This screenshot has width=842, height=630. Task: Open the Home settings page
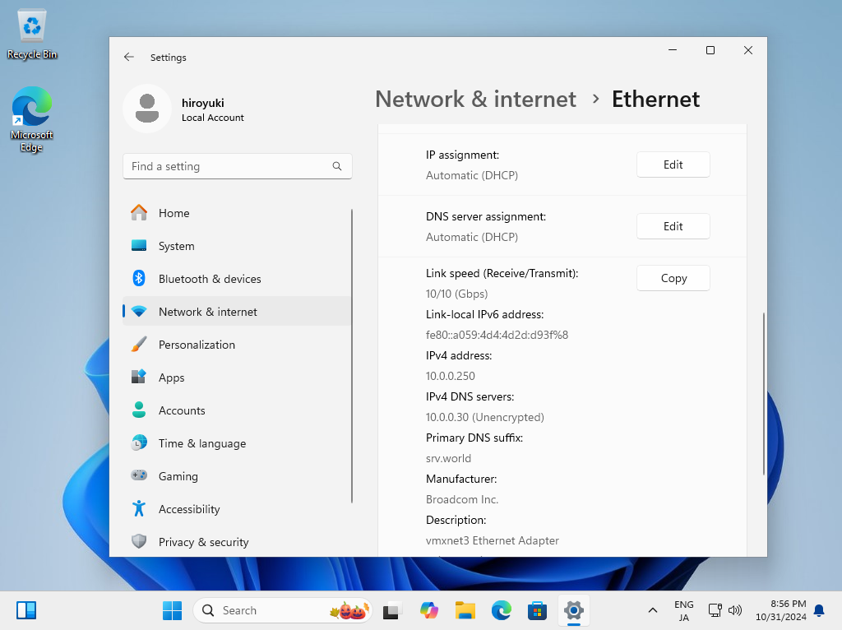click(173, 213)
